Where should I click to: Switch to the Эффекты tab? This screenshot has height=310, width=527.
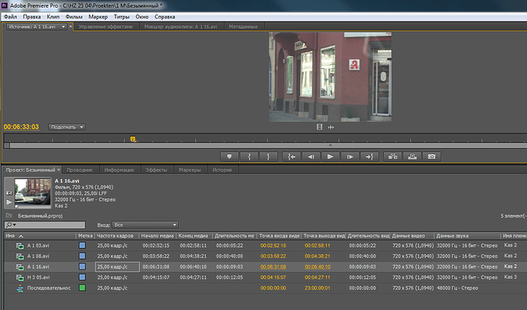click(156, 170)
